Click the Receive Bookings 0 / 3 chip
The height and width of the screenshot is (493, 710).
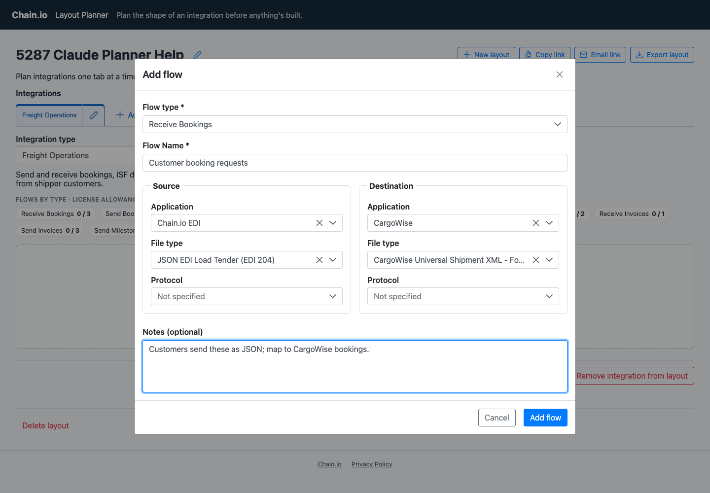[56, 213]
